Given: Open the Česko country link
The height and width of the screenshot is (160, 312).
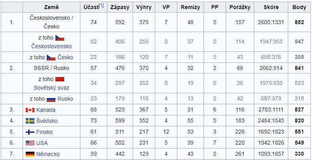Looking at the screenshot, I should pyautogui.click(x=65, y=57).
